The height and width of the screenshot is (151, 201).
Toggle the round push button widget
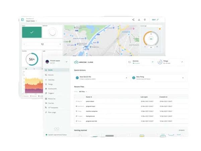coord(52,32)
